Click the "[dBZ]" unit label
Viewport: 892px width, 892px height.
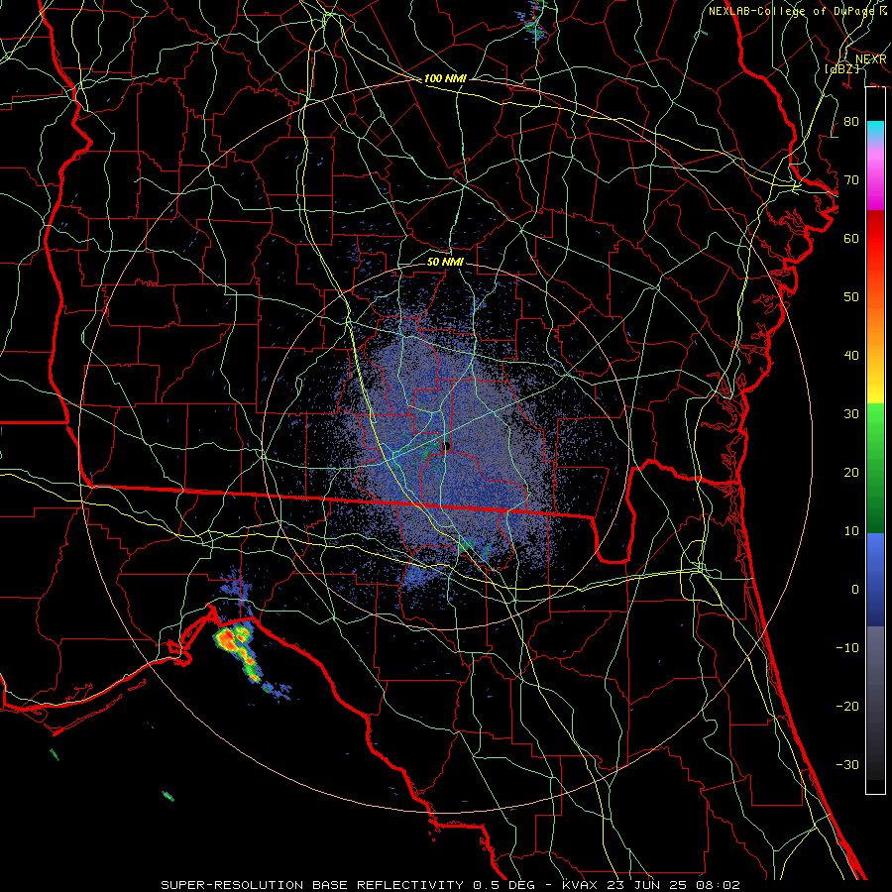pos(841,68)
